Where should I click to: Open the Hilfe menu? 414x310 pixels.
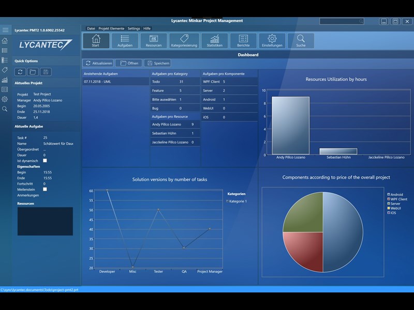[147, 28]
